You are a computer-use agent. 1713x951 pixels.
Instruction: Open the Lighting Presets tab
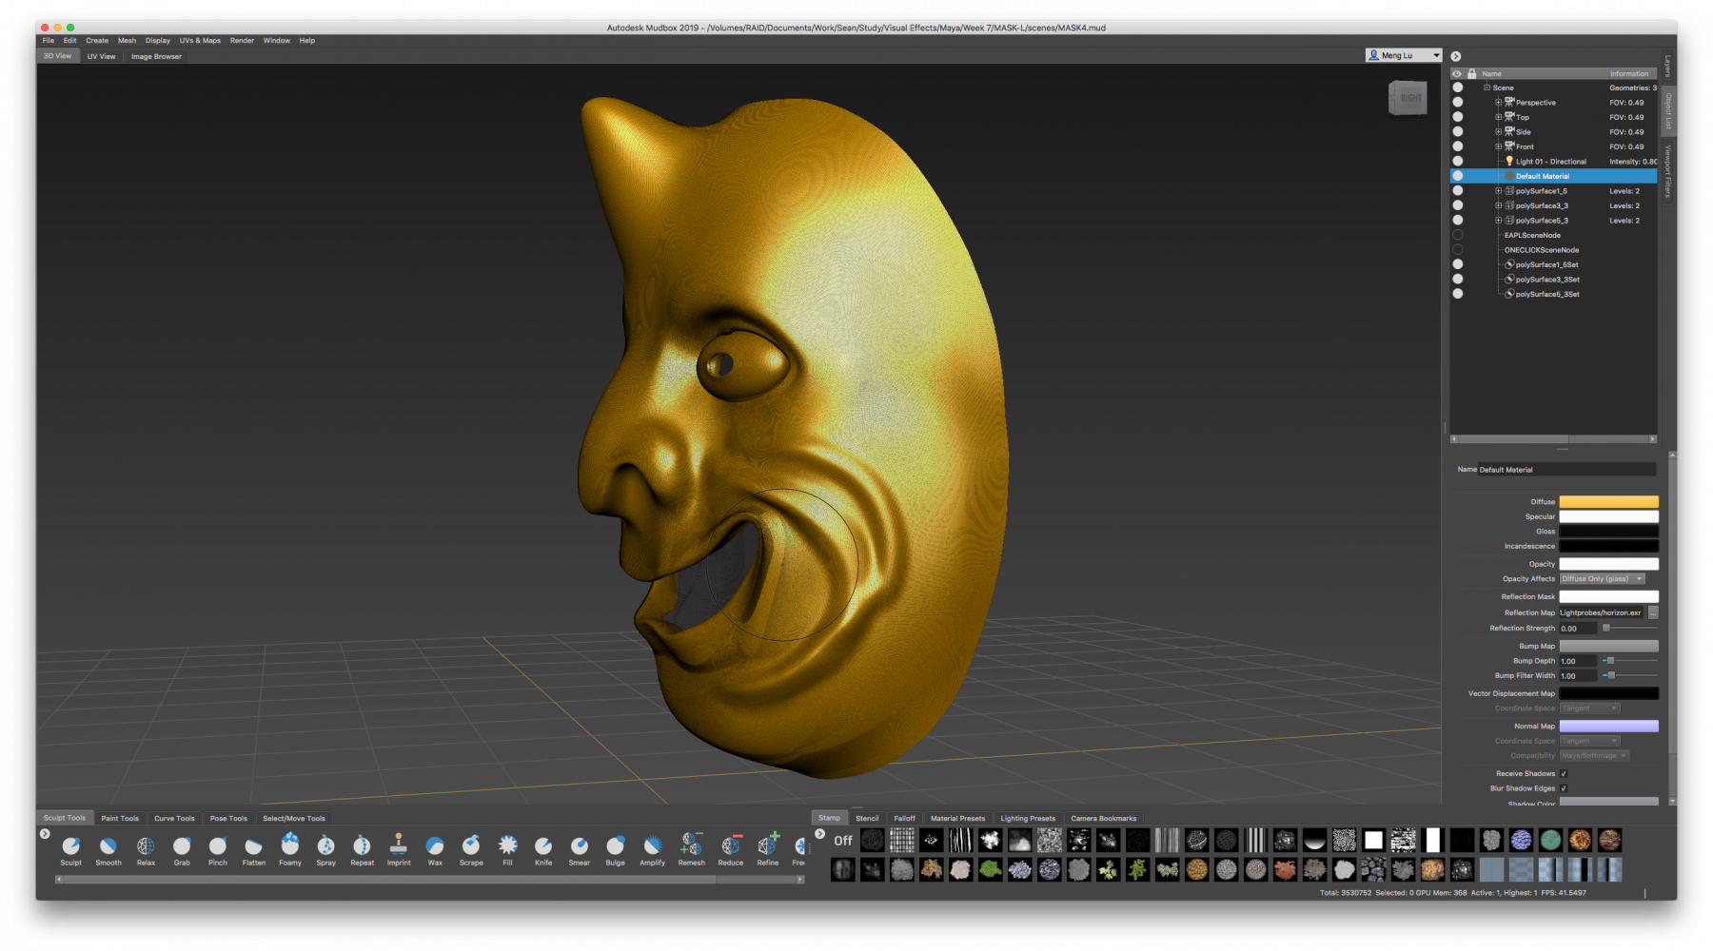[x=1028, y=818]
